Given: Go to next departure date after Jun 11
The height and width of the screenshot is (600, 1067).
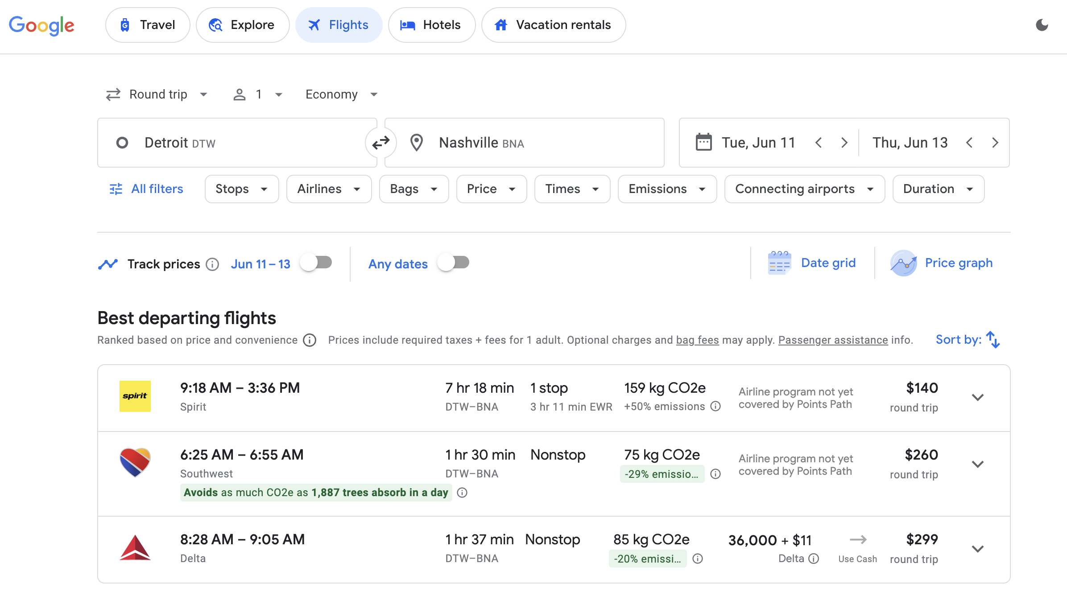Looking at the screenshot, I should [844, 143].
